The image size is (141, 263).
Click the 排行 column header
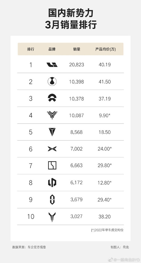pyautogui.click(x=31, y=49)
